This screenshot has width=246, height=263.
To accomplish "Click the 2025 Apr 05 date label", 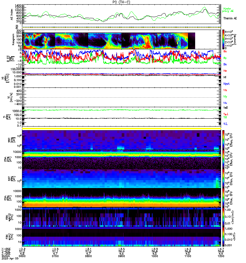I will pyautogui.click(x=10, y=259).
